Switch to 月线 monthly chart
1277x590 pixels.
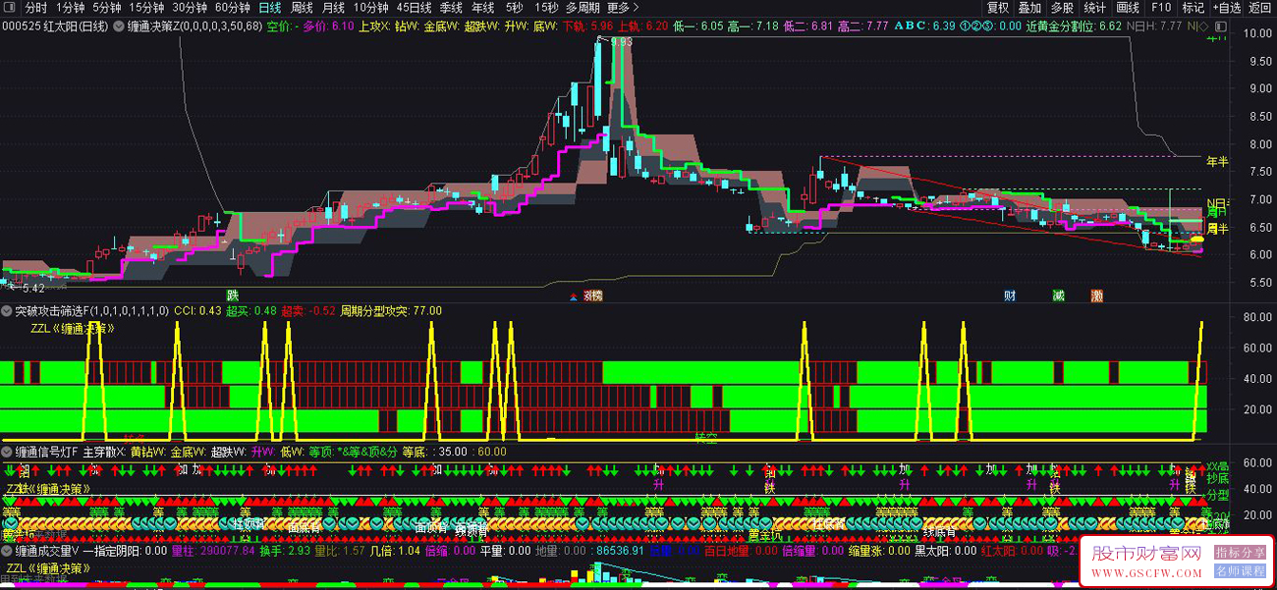click(333, 8)
